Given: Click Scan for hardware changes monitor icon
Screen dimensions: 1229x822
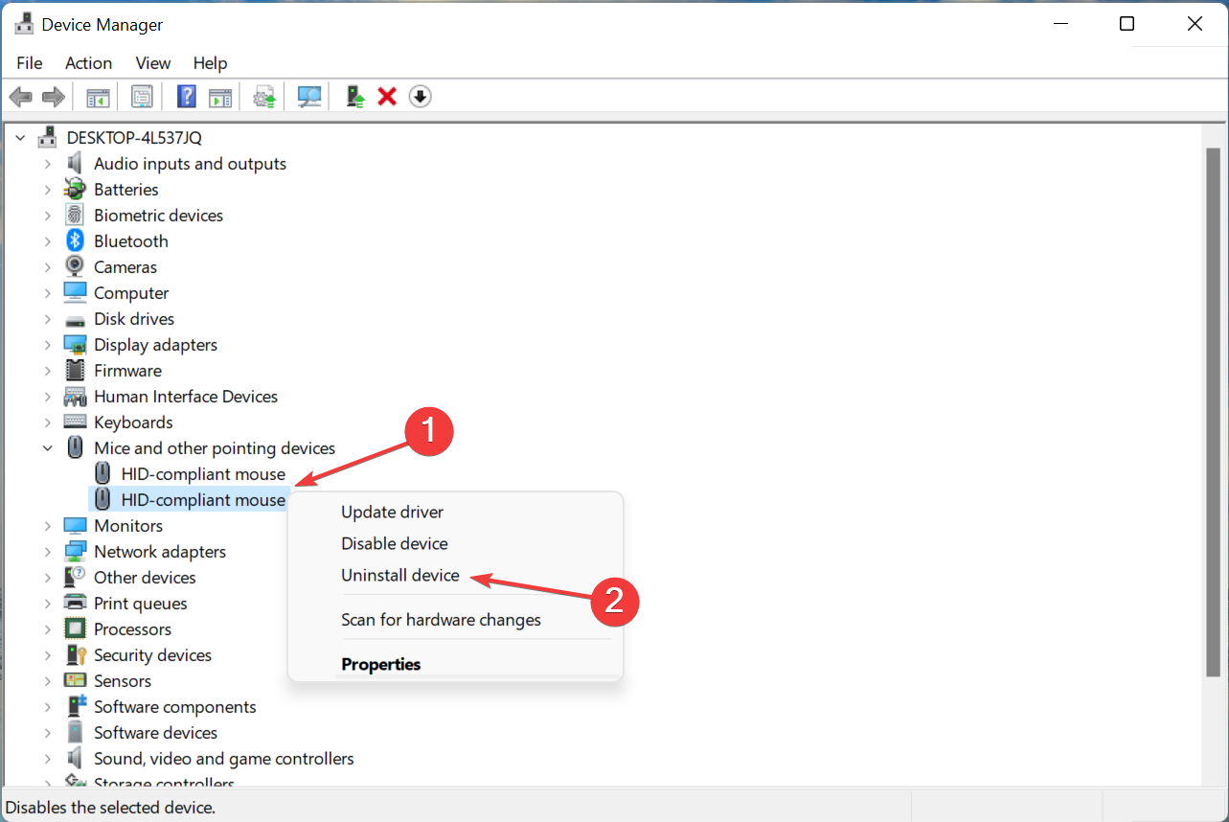Looking at the screenshot, I should pyautogui.click(x=309, y=97).
